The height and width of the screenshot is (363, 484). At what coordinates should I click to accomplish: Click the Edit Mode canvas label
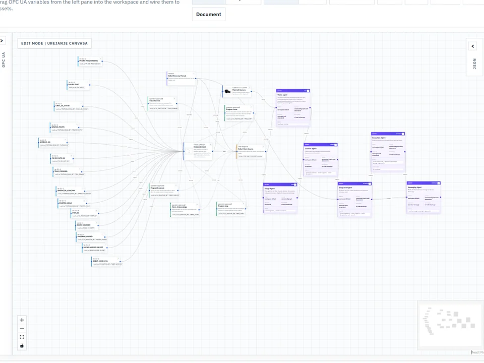54,43
